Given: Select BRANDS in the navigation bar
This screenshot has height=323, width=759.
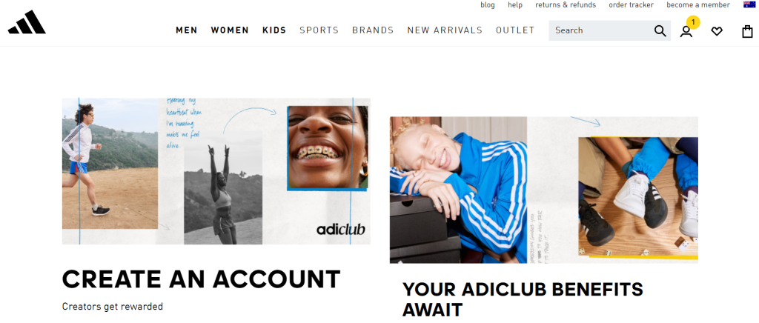Looking at the screenshot, I should 373,30.
